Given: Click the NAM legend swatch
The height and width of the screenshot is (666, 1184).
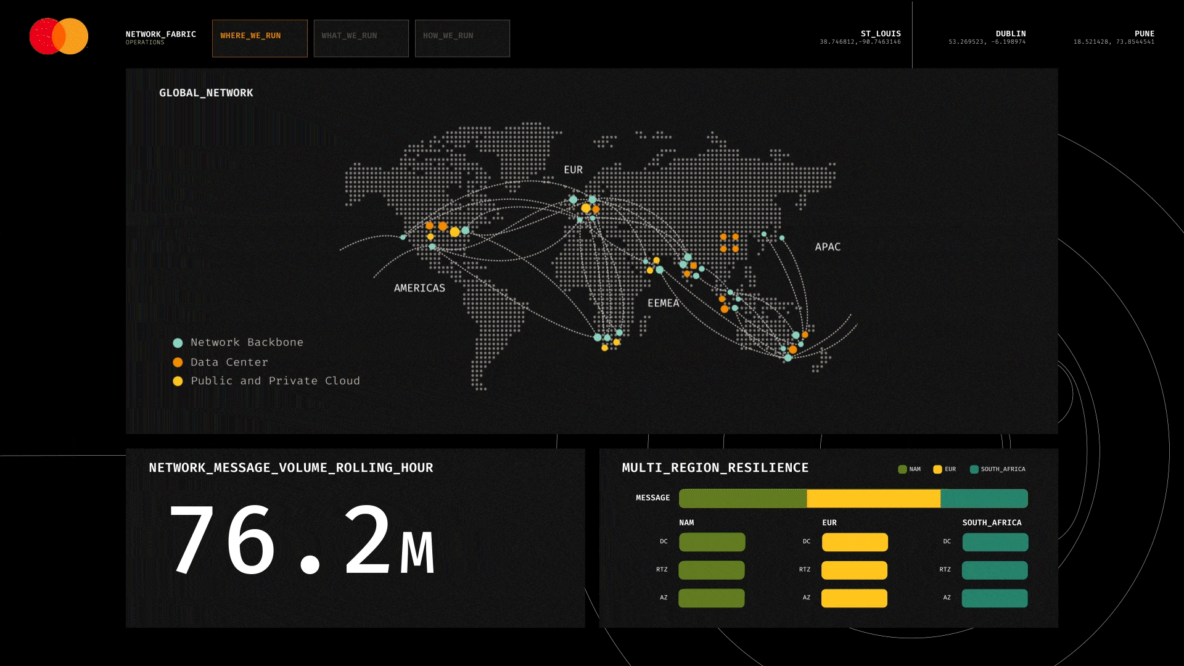Looking at the screenshot, I should 902,469.
